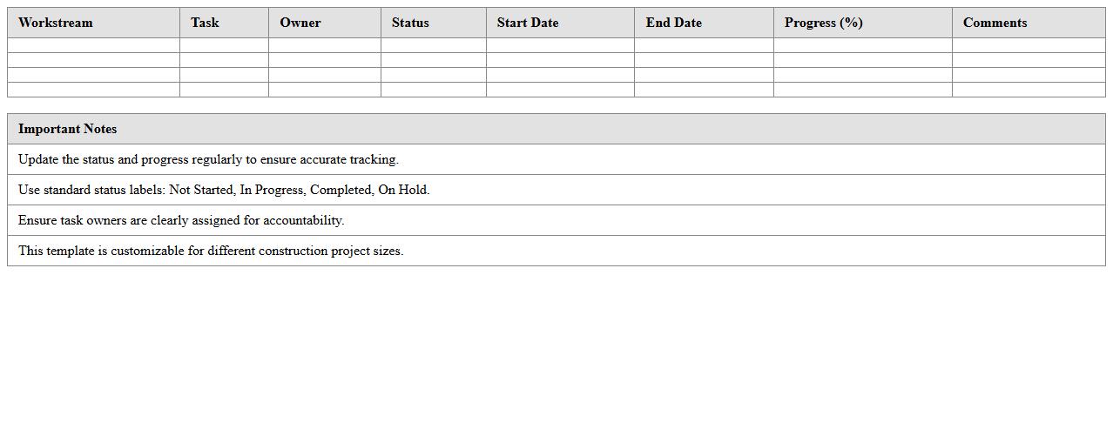
Task: Select the End Date column header
Action: click(674, 23)
